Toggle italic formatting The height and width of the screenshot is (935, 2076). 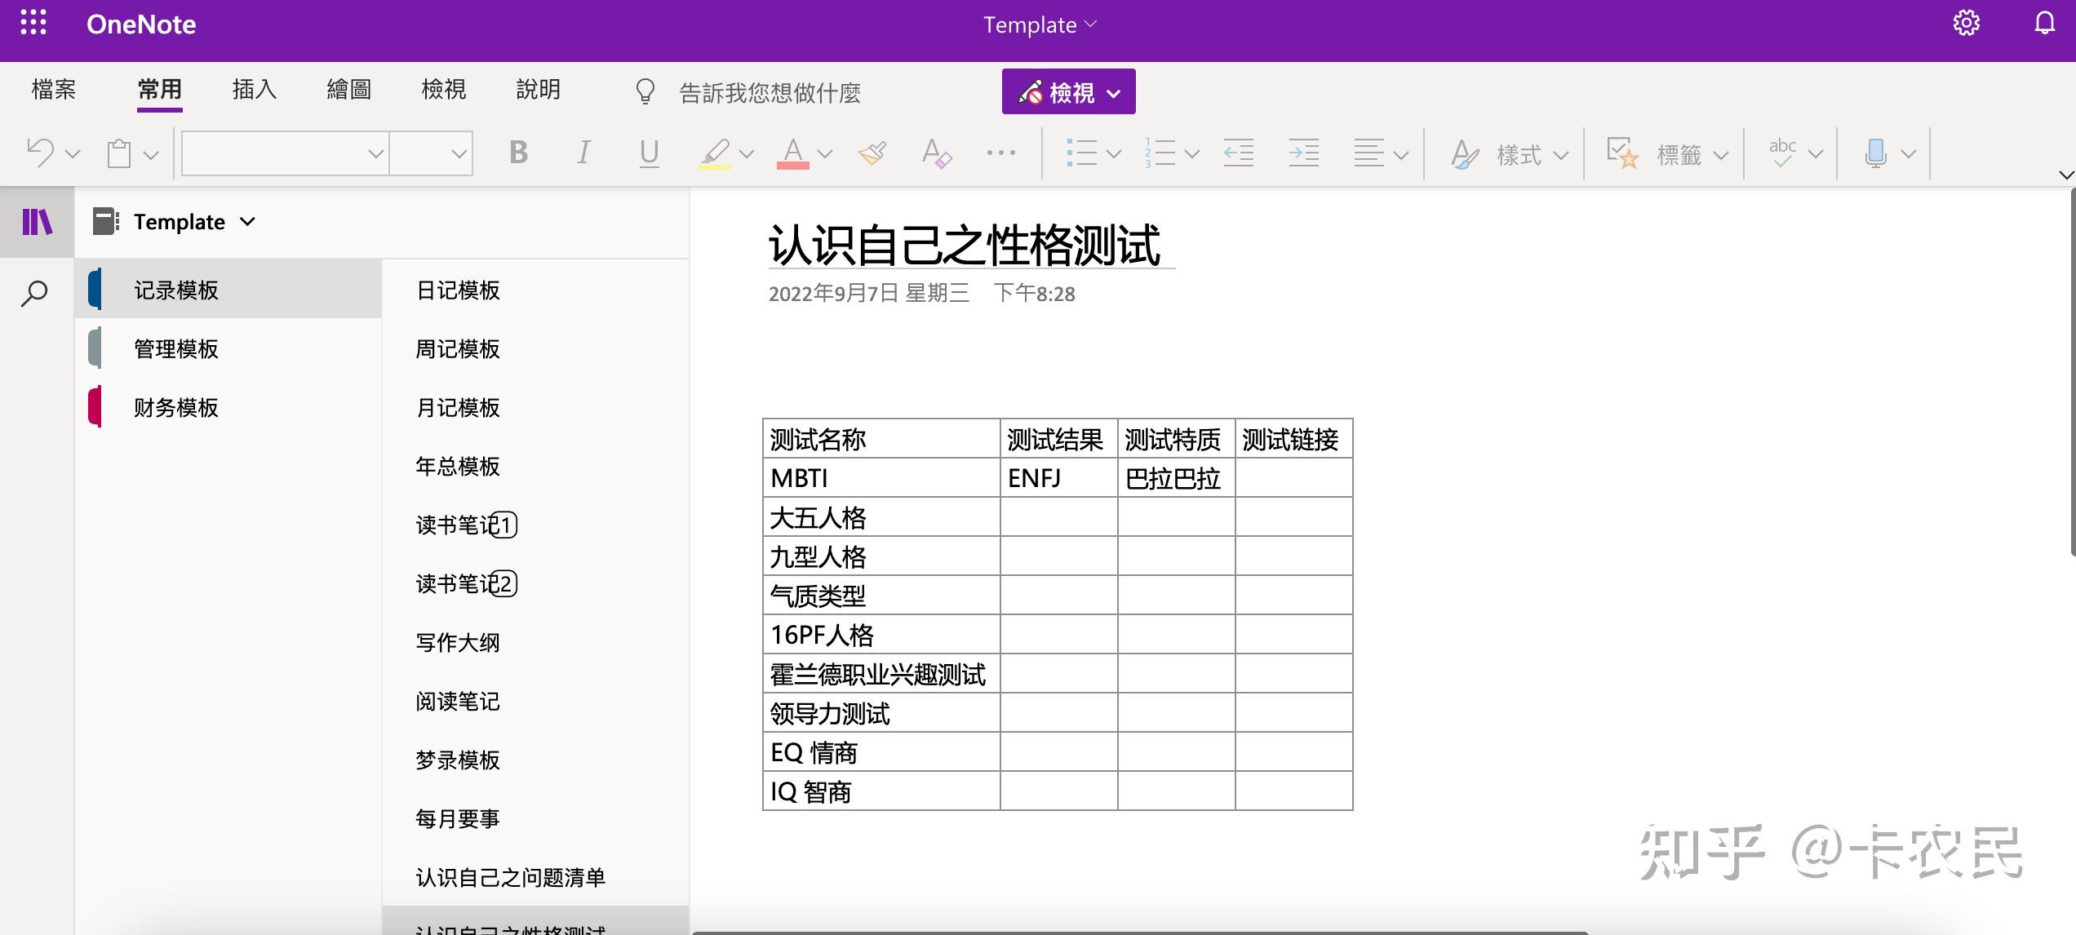pos(583,153)
